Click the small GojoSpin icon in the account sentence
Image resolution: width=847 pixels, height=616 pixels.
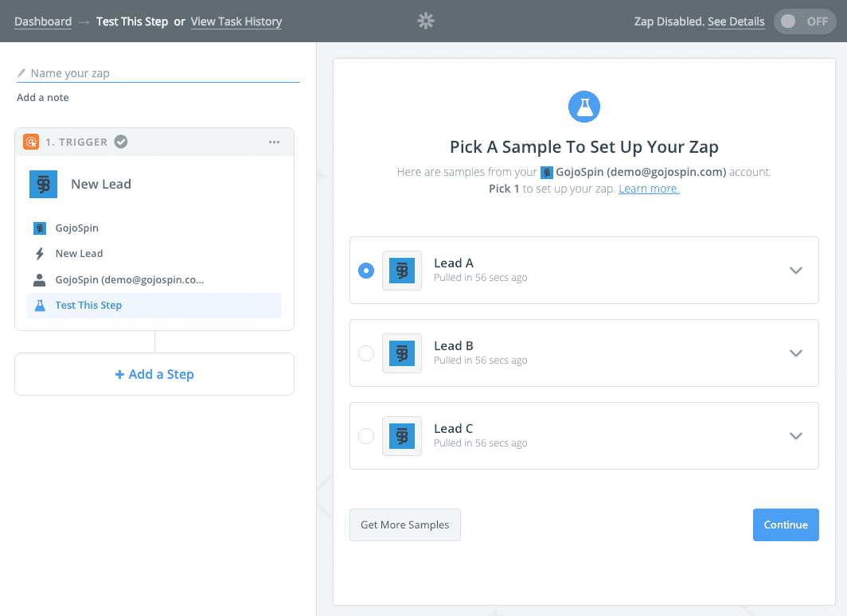click(x=547, y=173)
